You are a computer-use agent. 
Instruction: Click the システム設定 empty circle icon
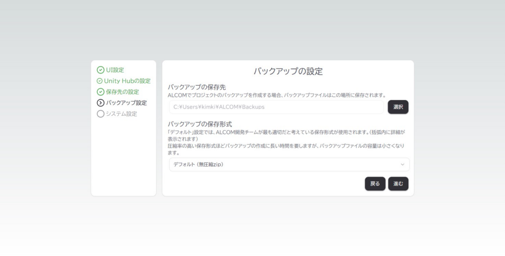[x=101, y=113]
